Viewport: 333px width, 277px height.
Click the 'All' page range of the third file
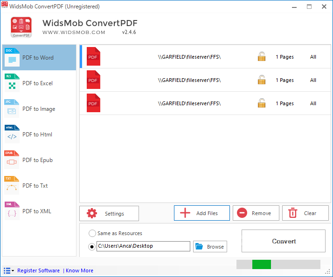tap(313, 103)
